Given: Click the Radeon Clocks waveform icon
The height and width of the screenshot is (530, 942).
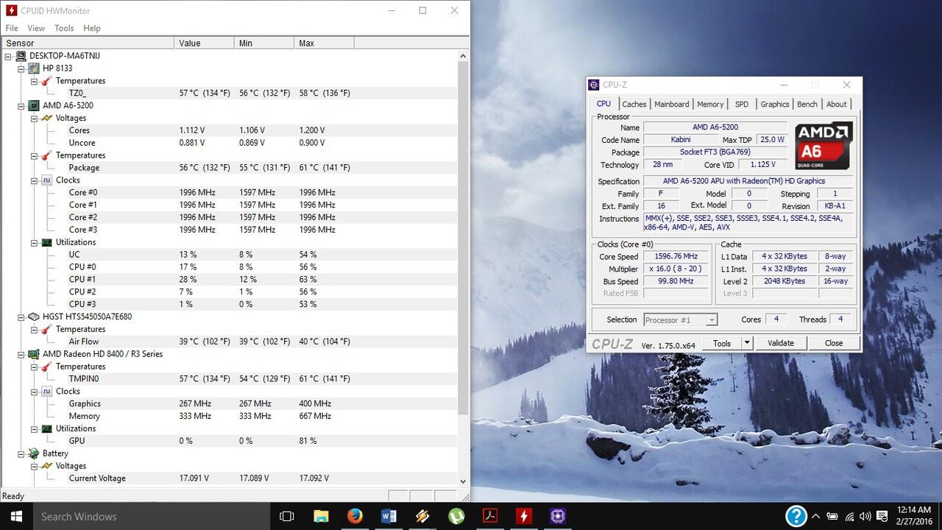Looking at the screenshot, I should (46, 392).
